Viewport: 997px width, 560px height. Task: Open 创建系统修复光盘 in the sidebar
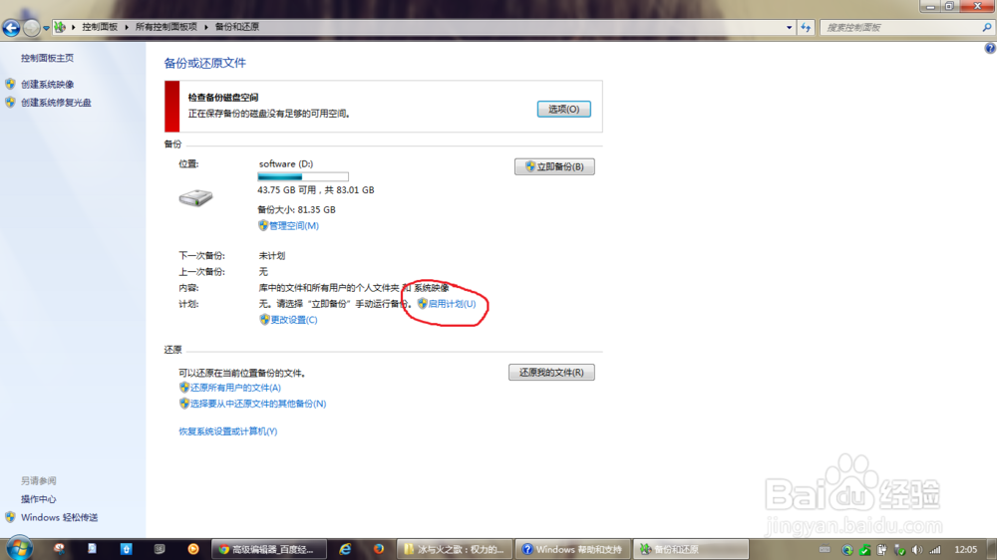tap(56, 103)
